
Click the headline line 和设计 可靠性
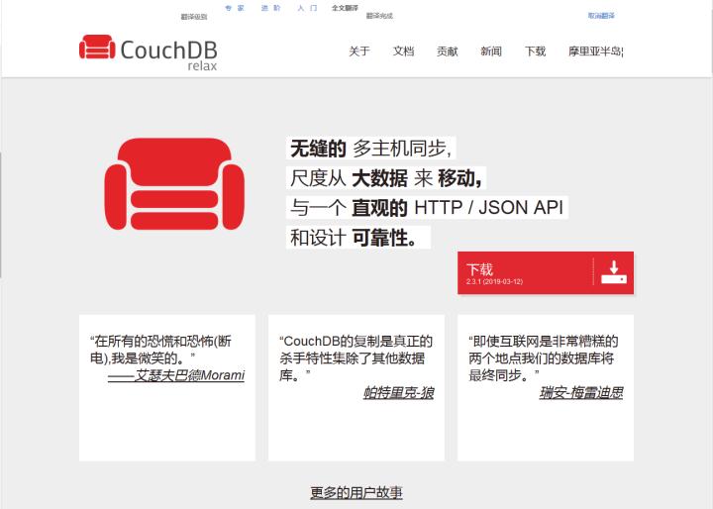358,238
